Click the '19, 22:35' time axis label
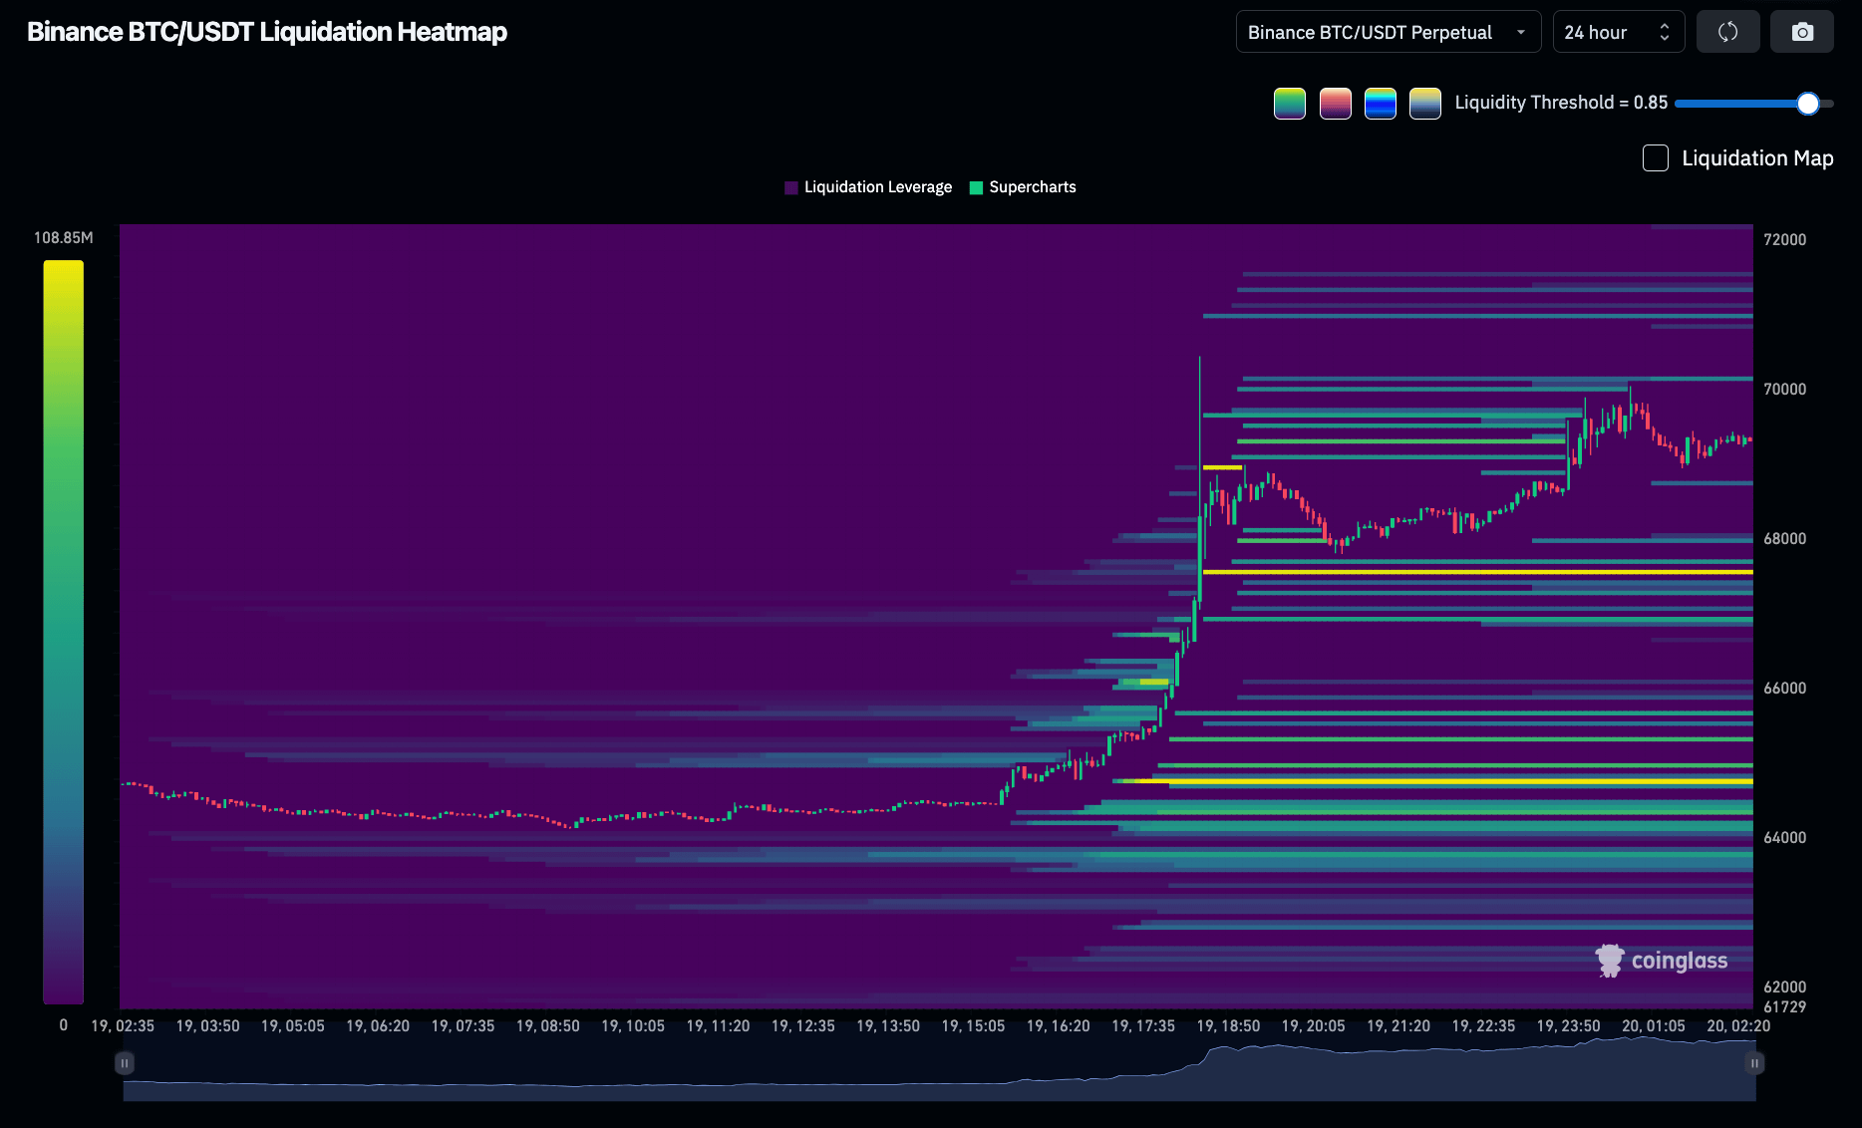This screenshot has height=1128, width=1862. [1483, 1026]
